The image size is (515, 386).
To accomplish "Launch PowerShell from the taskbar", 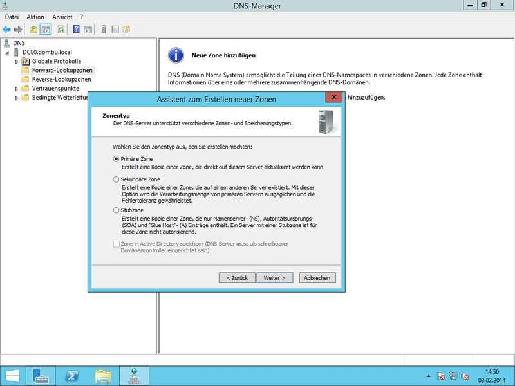I will (72, 376).
